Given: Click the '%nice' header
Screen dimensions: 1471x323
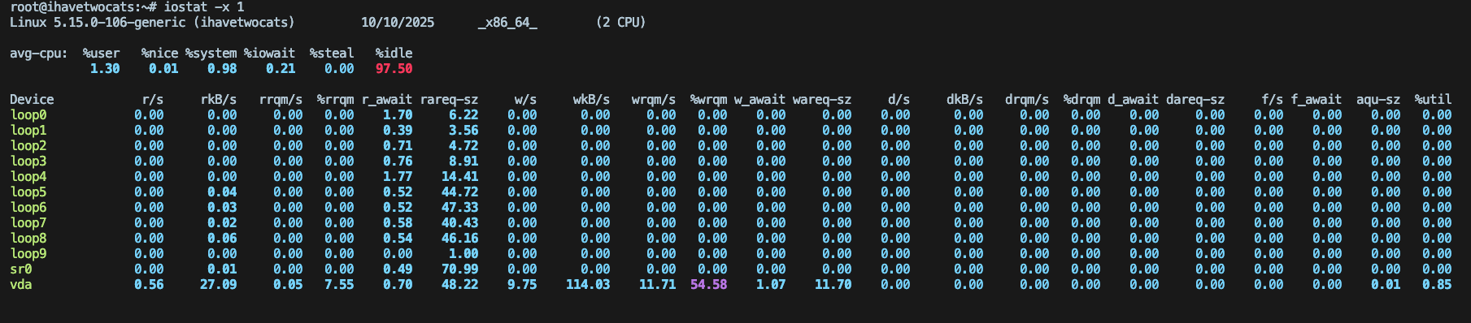Looking at the screenshot, I should [x=160, y=54].
